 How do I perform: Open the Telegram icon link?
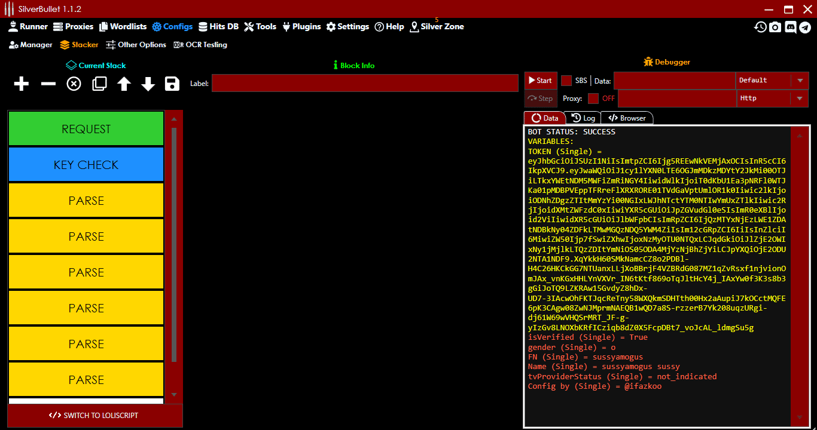click(805, 27)
